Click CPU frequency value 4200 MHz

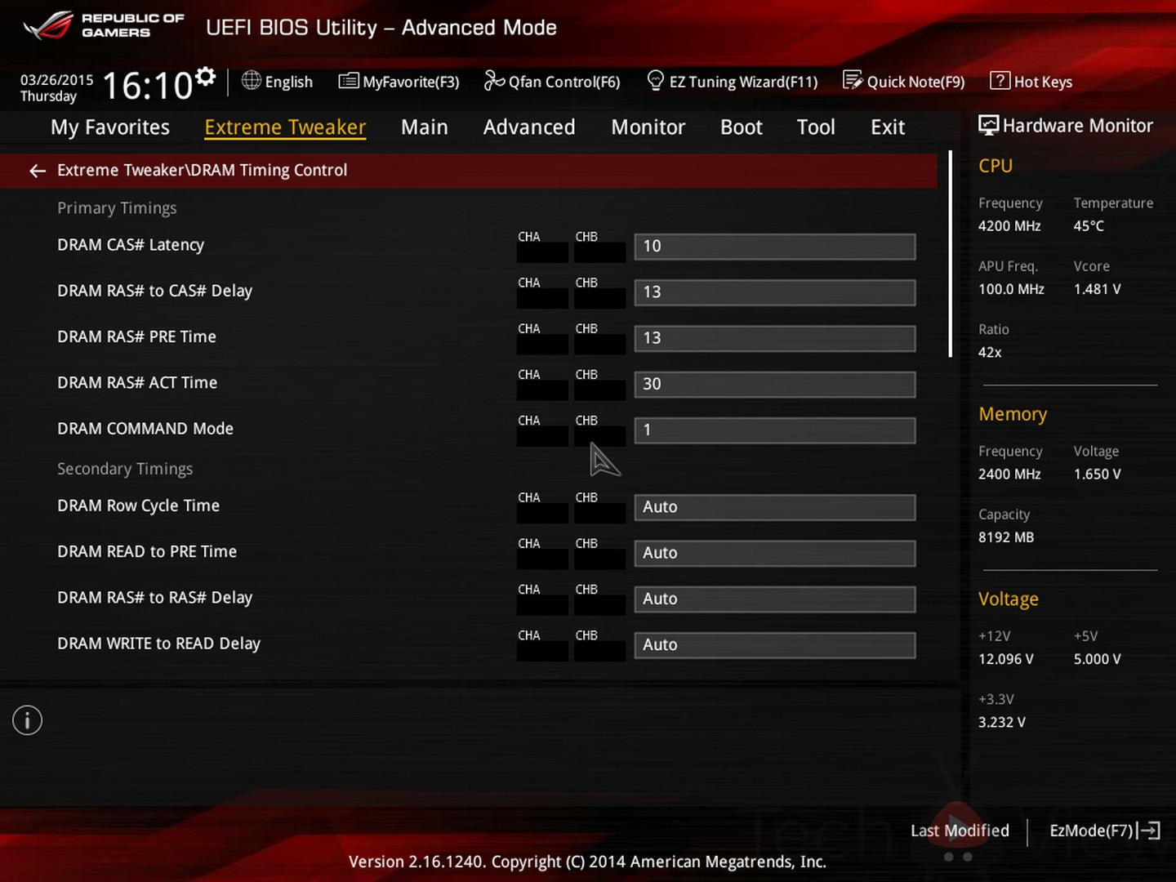pyautogui.click(x=1009, y=226)
